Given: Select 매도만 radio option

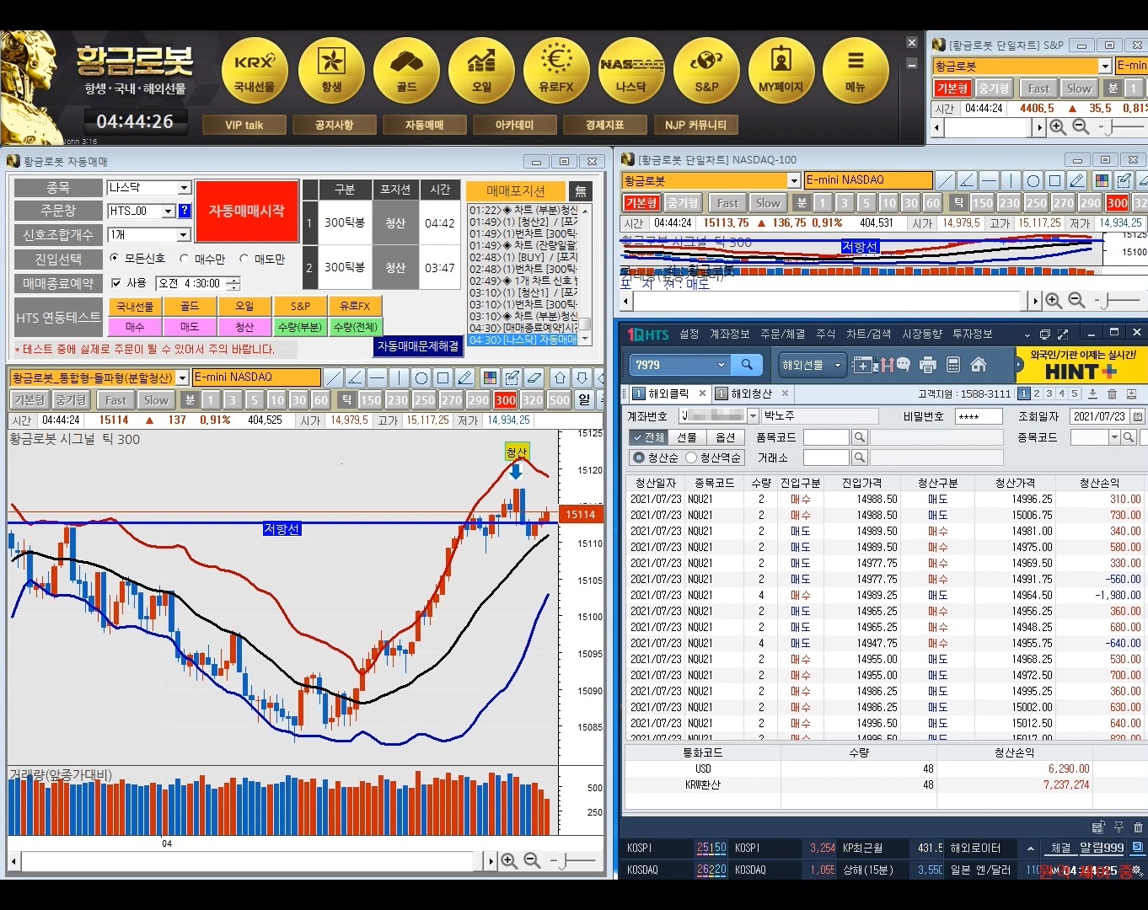Looking at the screenshot, I should pyautogui.click(x=244, y=259).
